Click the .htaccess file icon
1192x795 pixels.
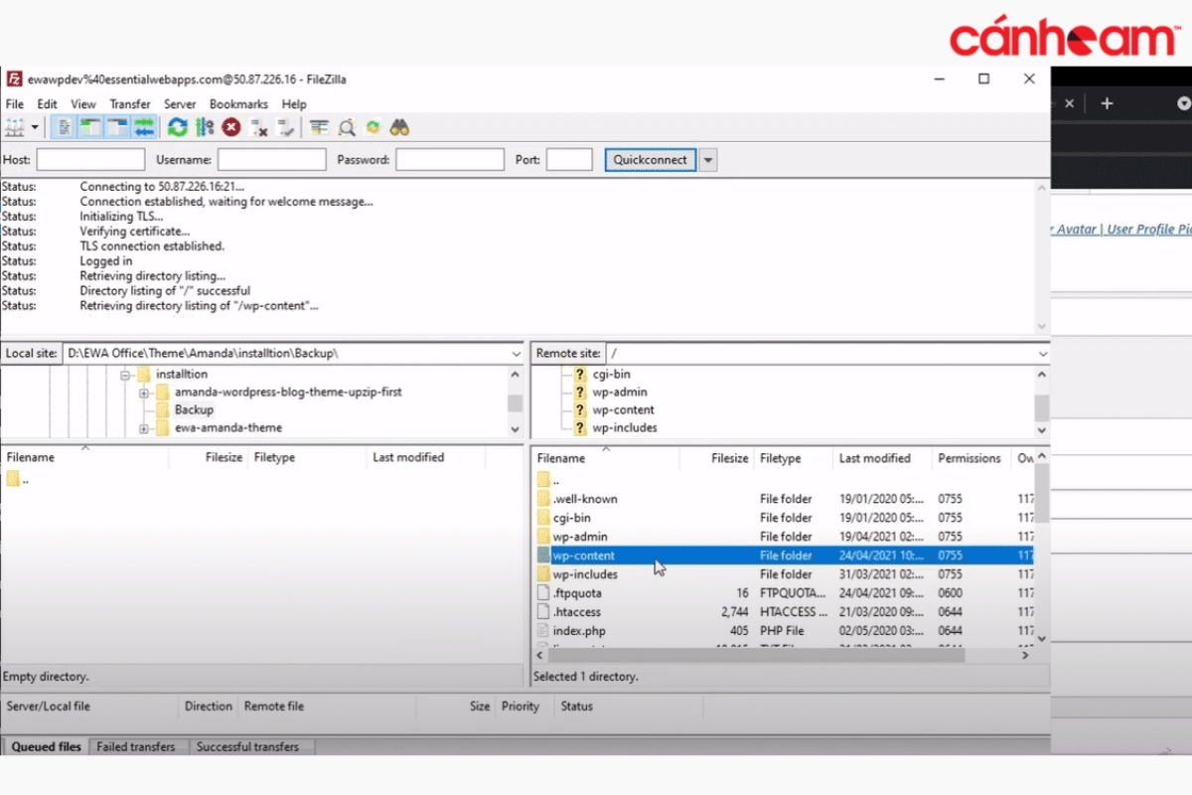click(543, 612)
